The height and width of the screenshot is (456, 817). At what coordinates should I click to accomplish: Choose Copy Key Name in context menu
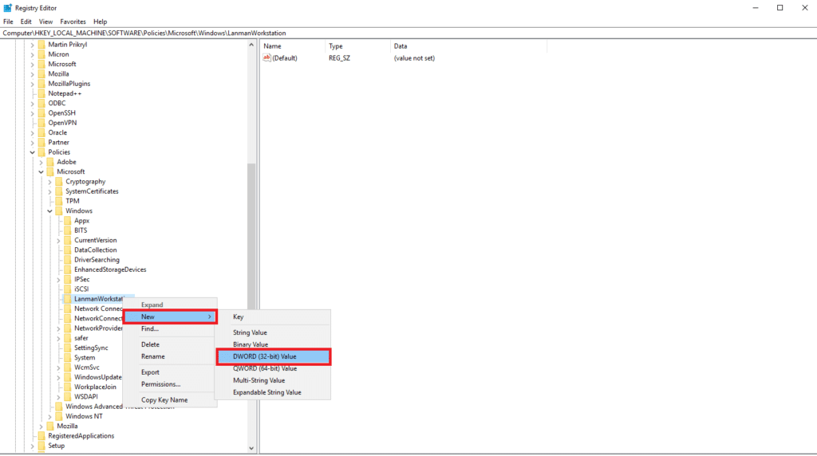pos(164,399)
